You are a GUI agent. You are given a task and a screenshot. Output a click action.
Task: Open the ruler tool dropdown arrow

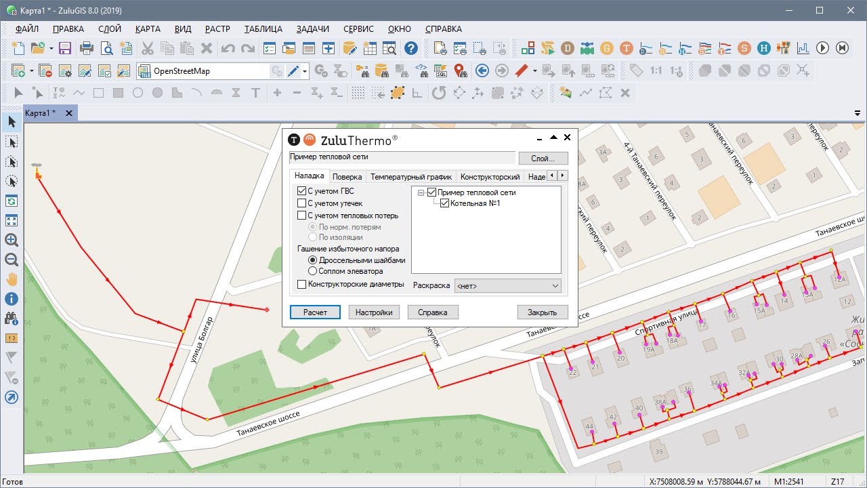tap(534, 70)
